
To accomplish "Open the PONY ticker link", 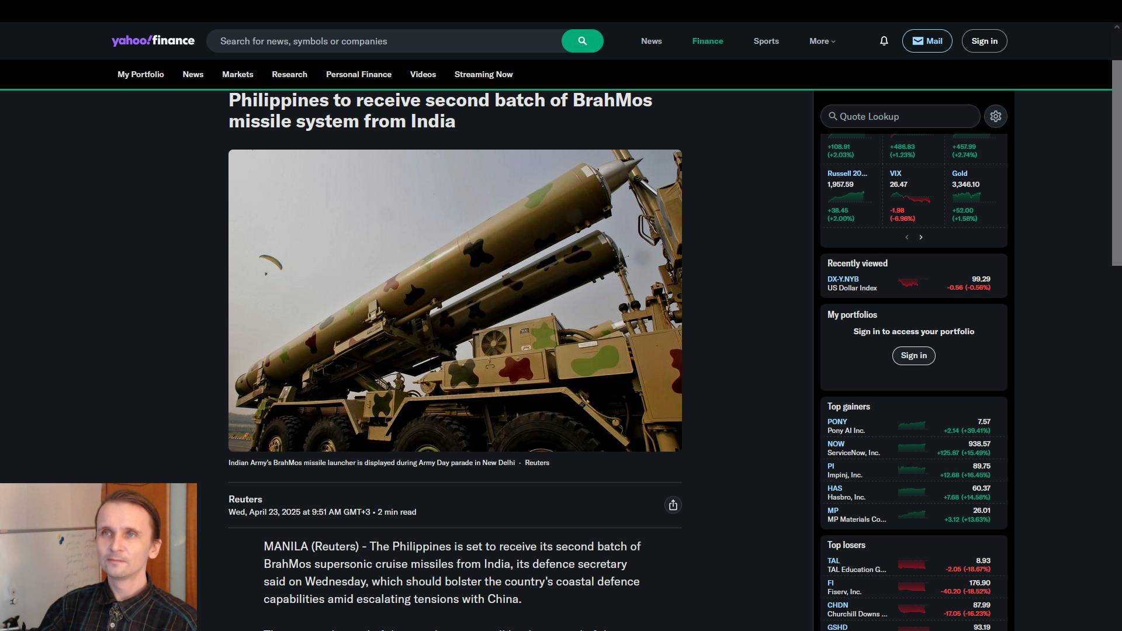I will tap(837, 421).
